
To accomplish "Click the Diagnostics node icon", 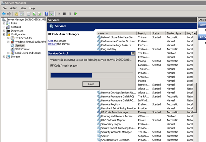I will coord(8,31).
